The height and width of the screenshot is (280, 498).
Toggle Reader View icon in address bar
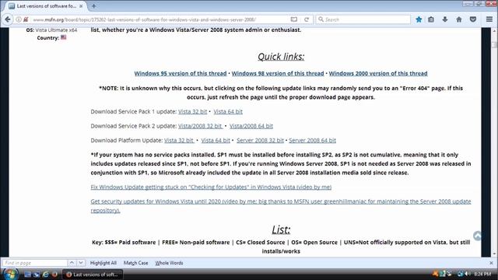pyautogui.click(x=294, y=19)
